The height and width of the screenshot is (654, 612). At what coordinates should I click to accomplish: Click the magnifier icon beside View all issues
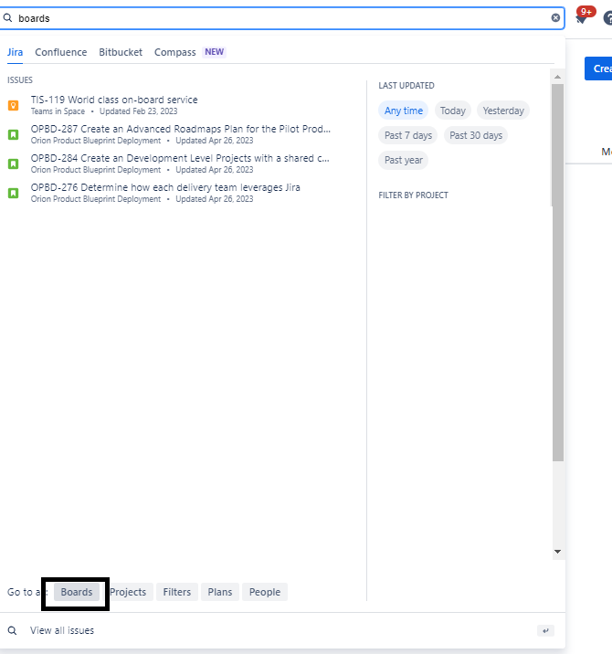13,630
